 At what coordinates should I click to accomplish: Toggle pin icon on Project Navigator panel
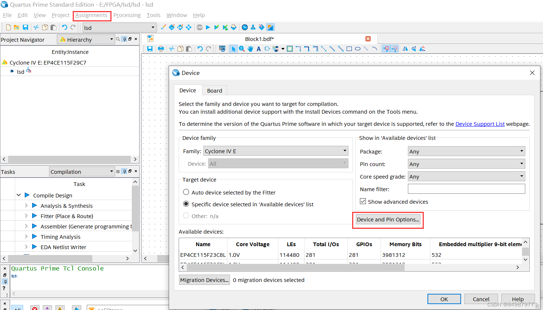click(x=124, y=39)
